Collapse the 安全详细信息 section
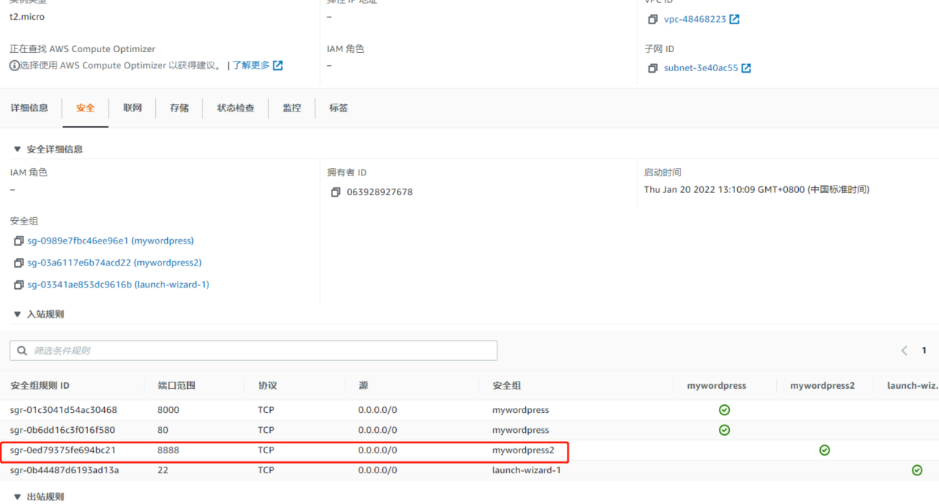The image size is (939, 504). (x=17, y=149)
